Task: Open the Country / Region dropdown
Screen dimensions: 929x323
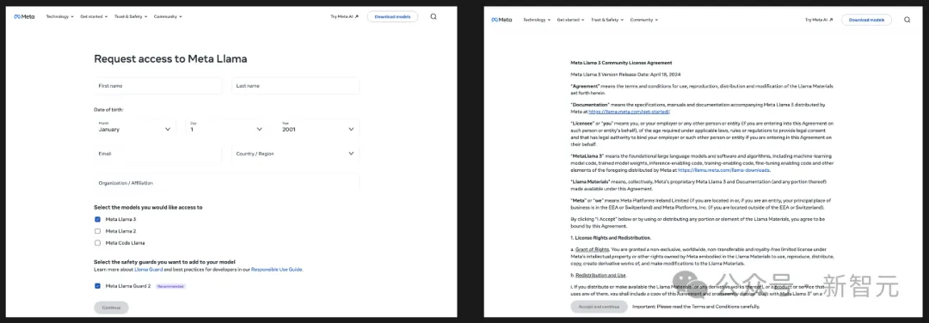Action: 295,154
